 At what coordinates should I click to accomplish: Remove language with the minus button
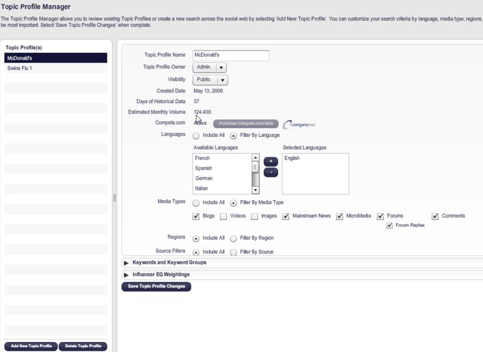point(271,173)
